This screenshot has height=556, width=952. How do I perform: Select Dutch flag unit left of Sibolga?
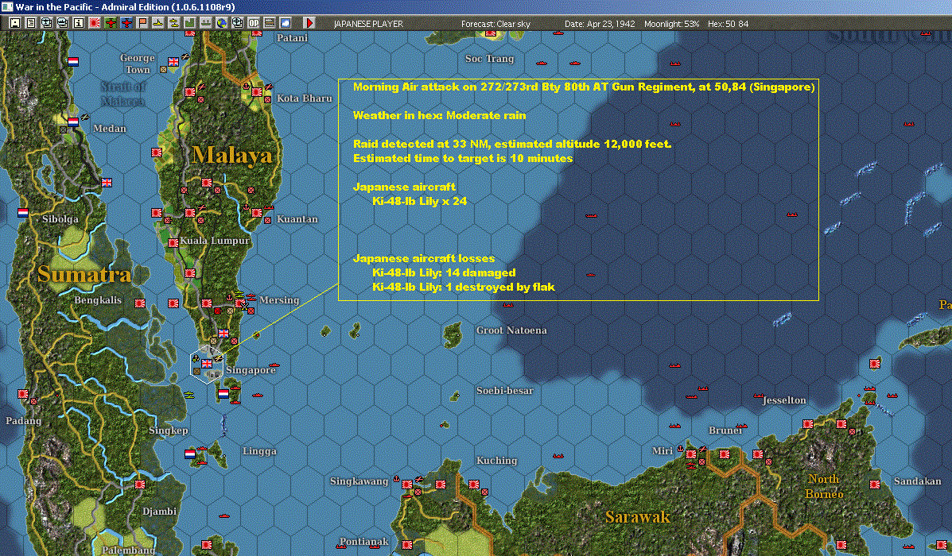(23, 212)
